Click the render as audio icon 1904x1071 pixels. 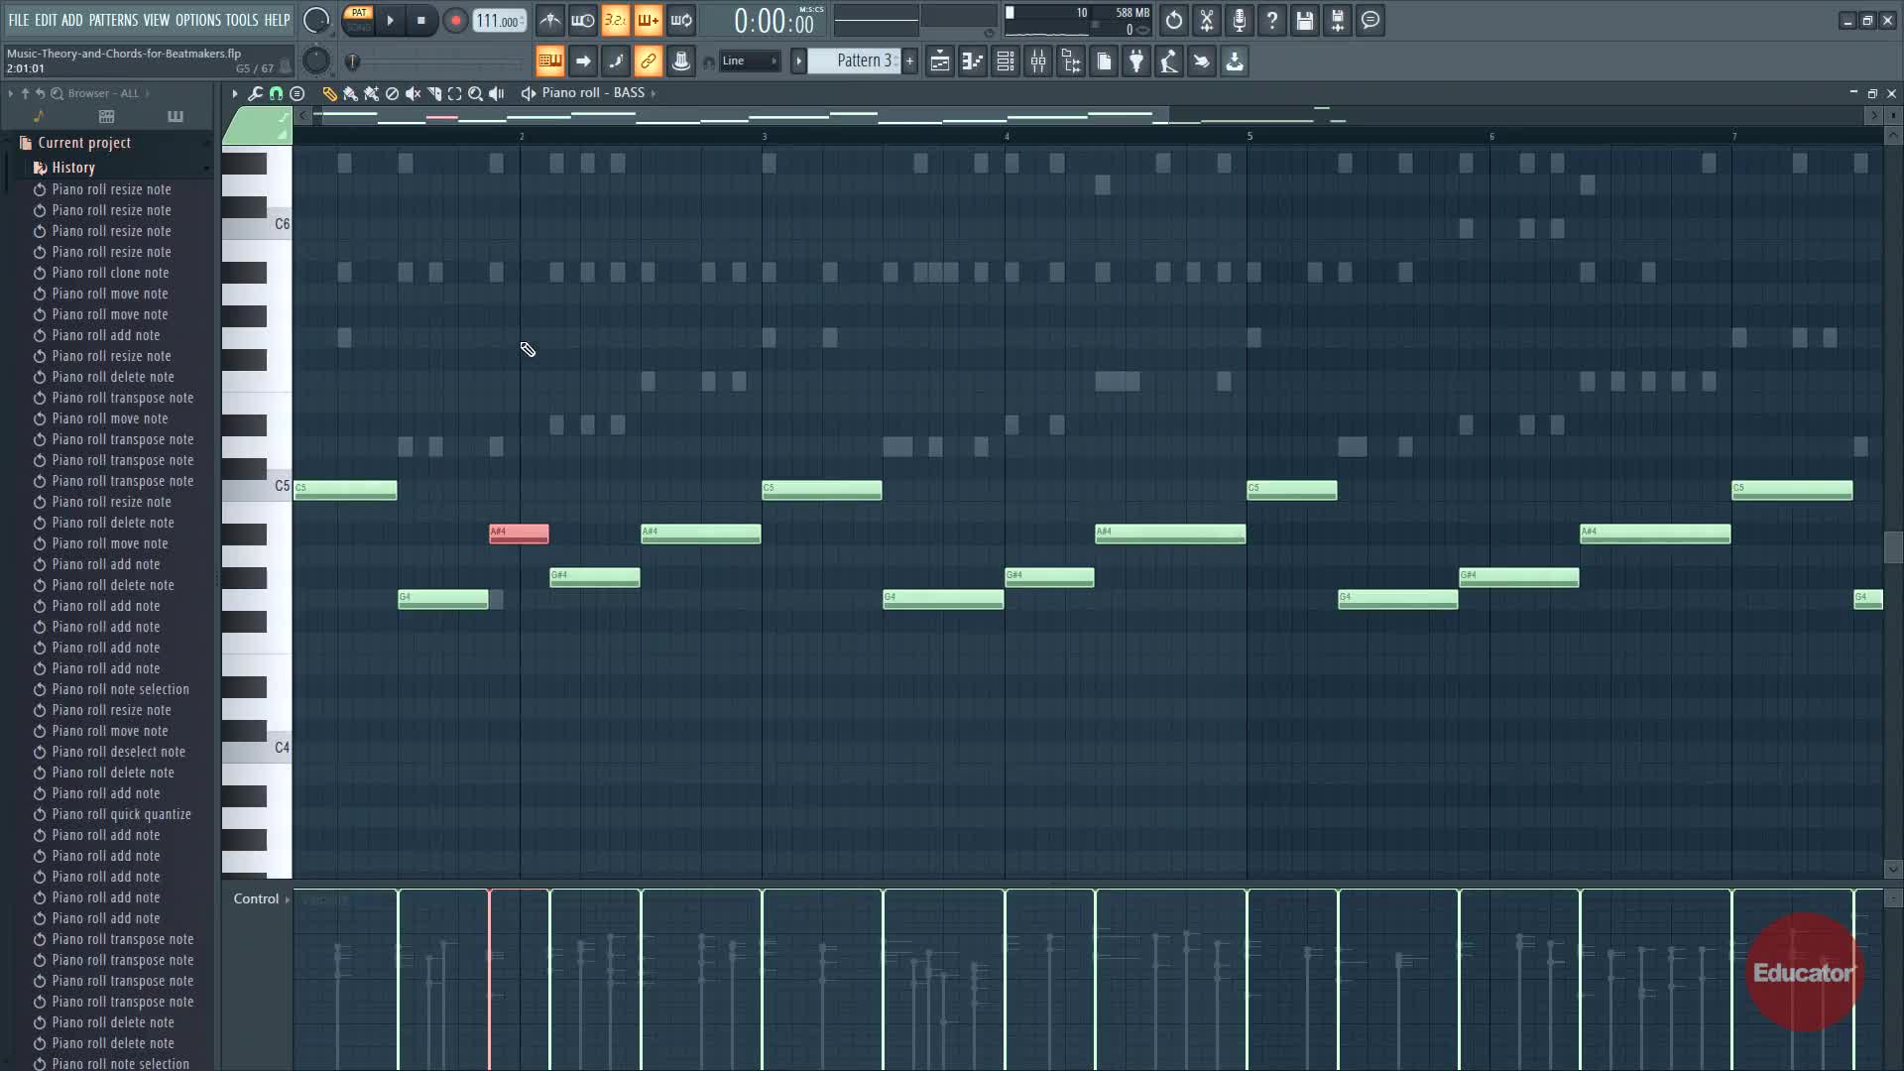(1337, 20)
